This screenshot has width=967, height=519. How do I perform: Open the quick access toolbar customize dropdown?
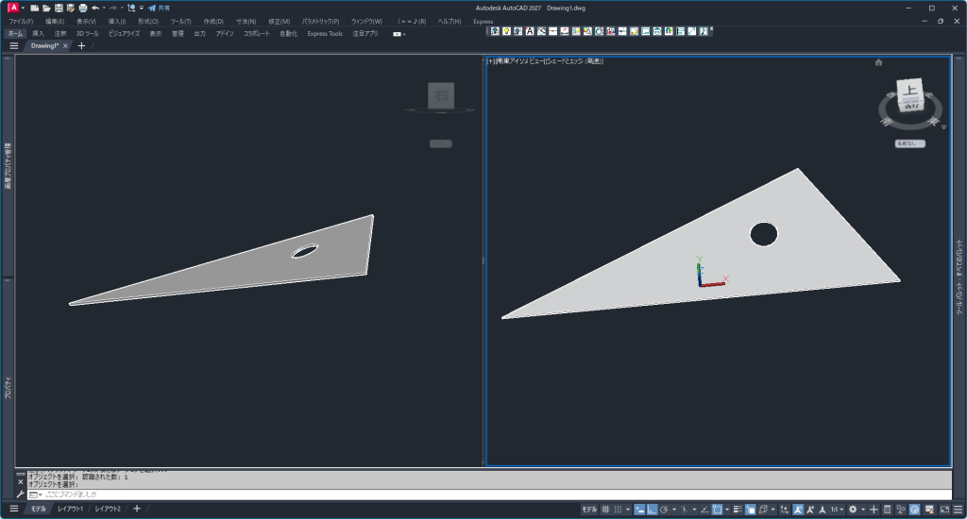141,8
